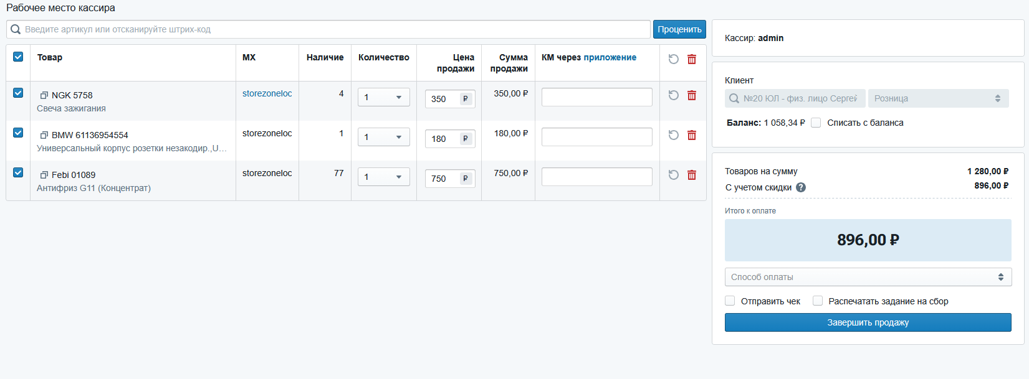The height and width of the screenshot is (379, 1029).
Task: Click the reset icon in table header
Action: 674,59
